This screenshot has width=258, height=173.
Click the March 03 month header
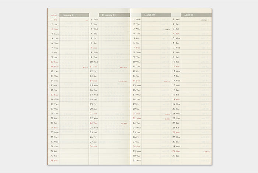pyautogui.click(x=156, y=15)
